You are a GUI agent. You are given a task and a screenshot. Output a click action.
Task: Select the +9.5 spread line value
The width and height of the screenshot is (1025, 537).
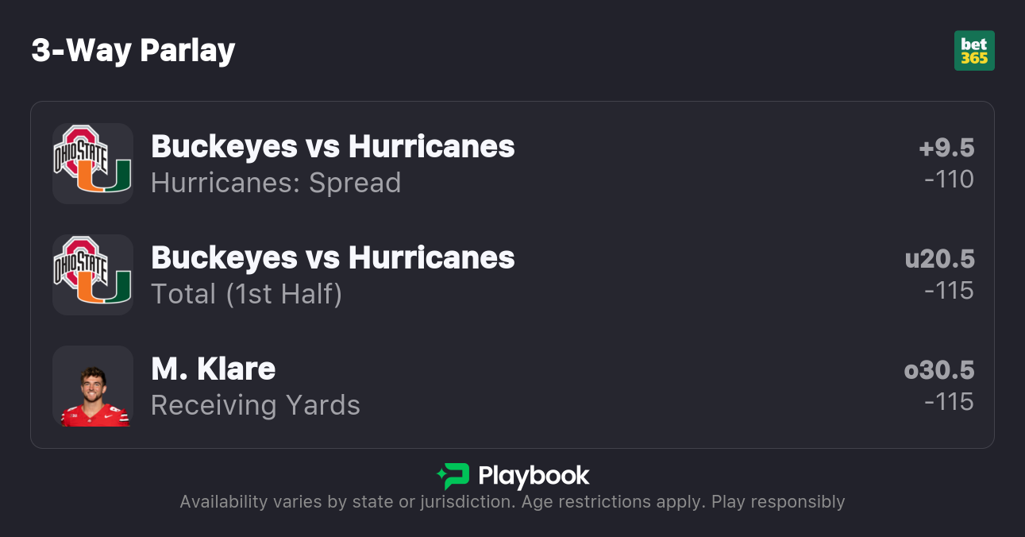pyautogui.click(x=946, y=148)
